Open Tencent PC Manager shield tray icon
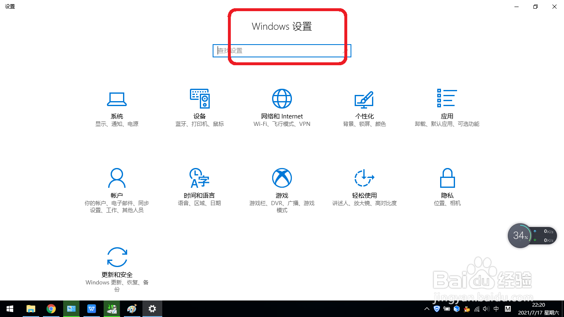 click(437, 309)
